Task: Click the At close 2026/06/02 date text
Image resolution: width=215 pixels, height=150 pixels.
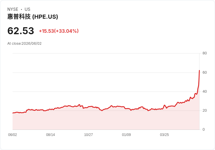Action: tap(25, 44)
